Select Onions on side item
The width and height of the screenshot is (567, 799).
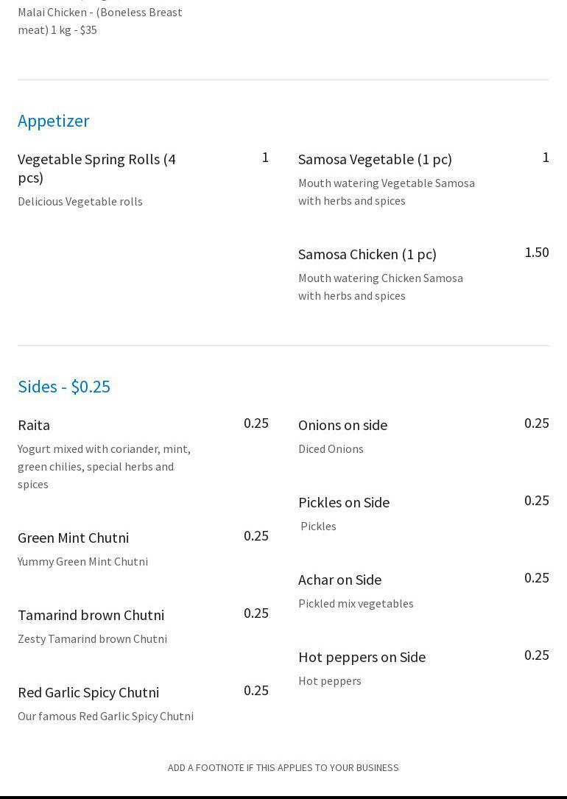pyautogui.click(x=342, y=425)
